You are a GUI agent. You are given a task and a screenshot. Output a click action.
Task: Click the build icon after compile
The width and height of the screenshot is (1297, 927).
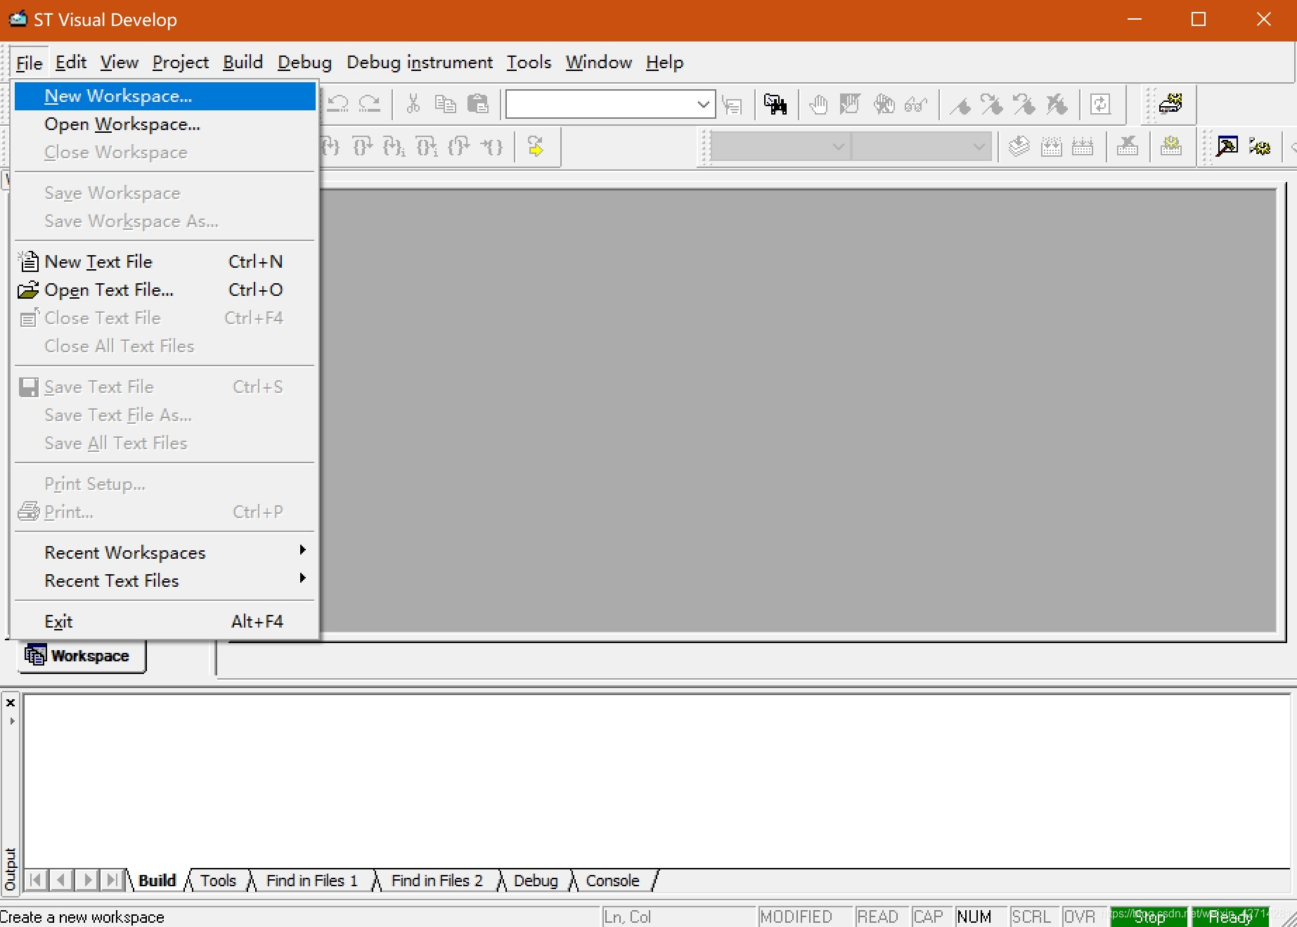point(1051,146)
